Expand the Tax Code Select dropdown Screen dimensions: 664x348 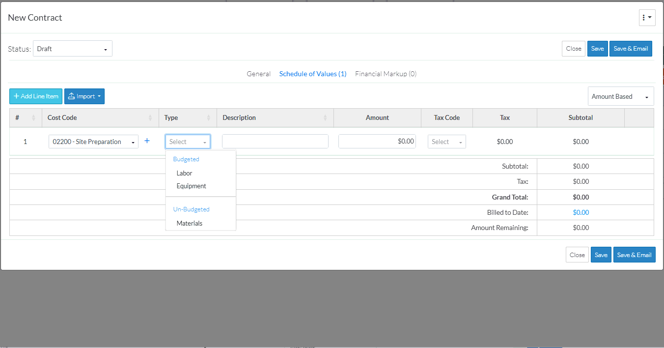[446, 142]
